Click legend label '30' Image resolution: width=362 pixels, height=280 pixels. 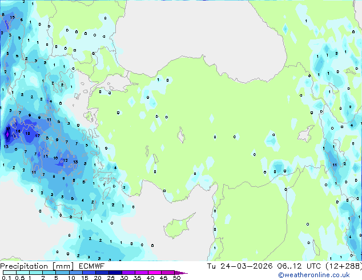[124, 278]
